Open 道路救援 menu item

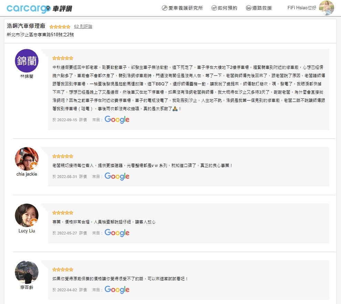[259, 8]
